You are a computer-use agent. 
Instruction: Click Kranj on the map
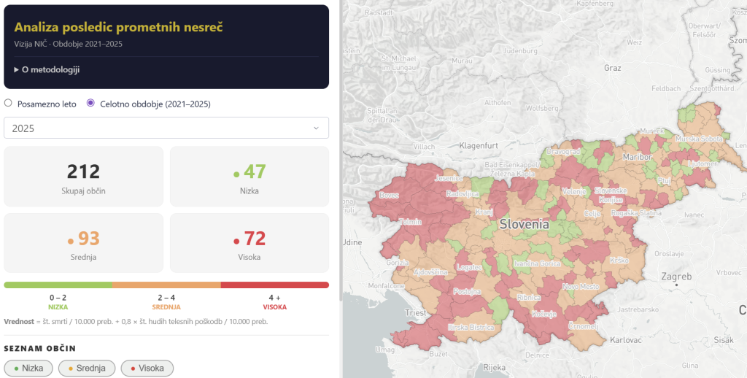click(484, 212)
